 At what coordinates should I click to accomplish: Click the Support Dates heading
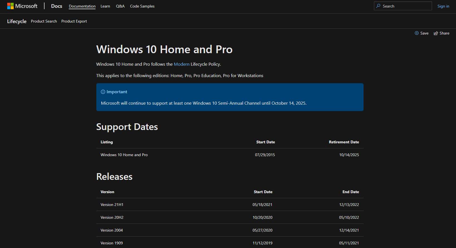point(127,127)
